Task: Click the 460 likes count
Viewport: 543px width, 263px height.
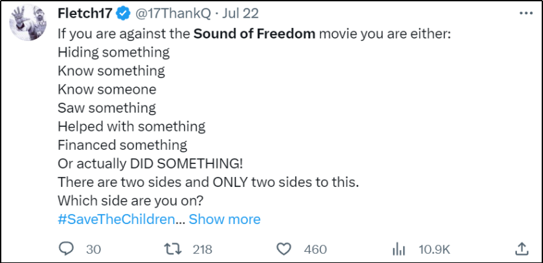Action: pos(315,249)
